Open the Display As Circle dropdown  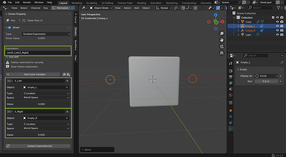click(266, 76)
